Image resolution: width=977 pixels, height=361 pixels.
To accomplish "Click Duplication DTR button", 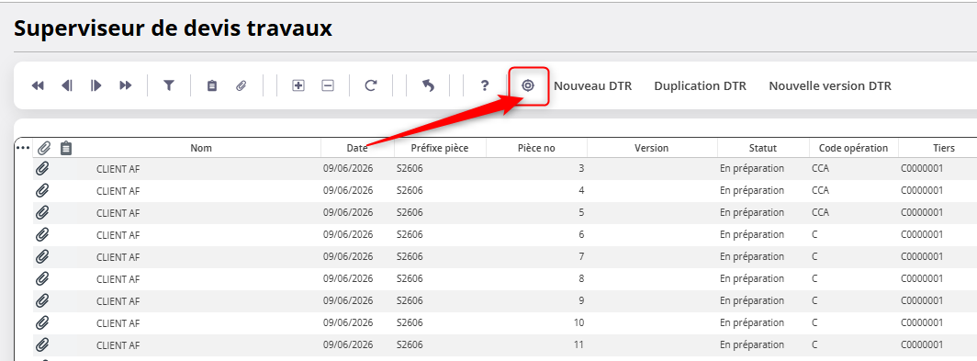I will point(701,86).
